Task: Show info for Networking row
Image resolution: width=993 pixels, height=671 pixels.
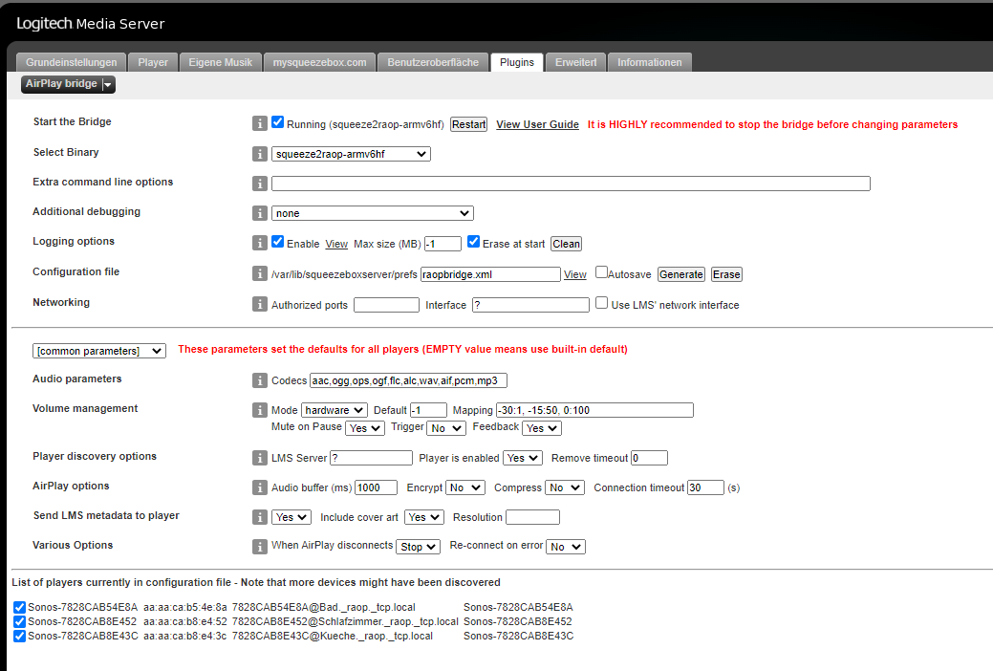Action: 260,304
